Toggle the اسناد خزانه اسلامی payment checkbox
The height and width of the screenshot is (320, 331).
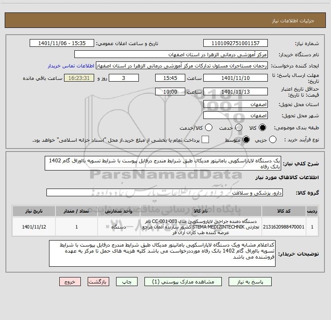205,140
